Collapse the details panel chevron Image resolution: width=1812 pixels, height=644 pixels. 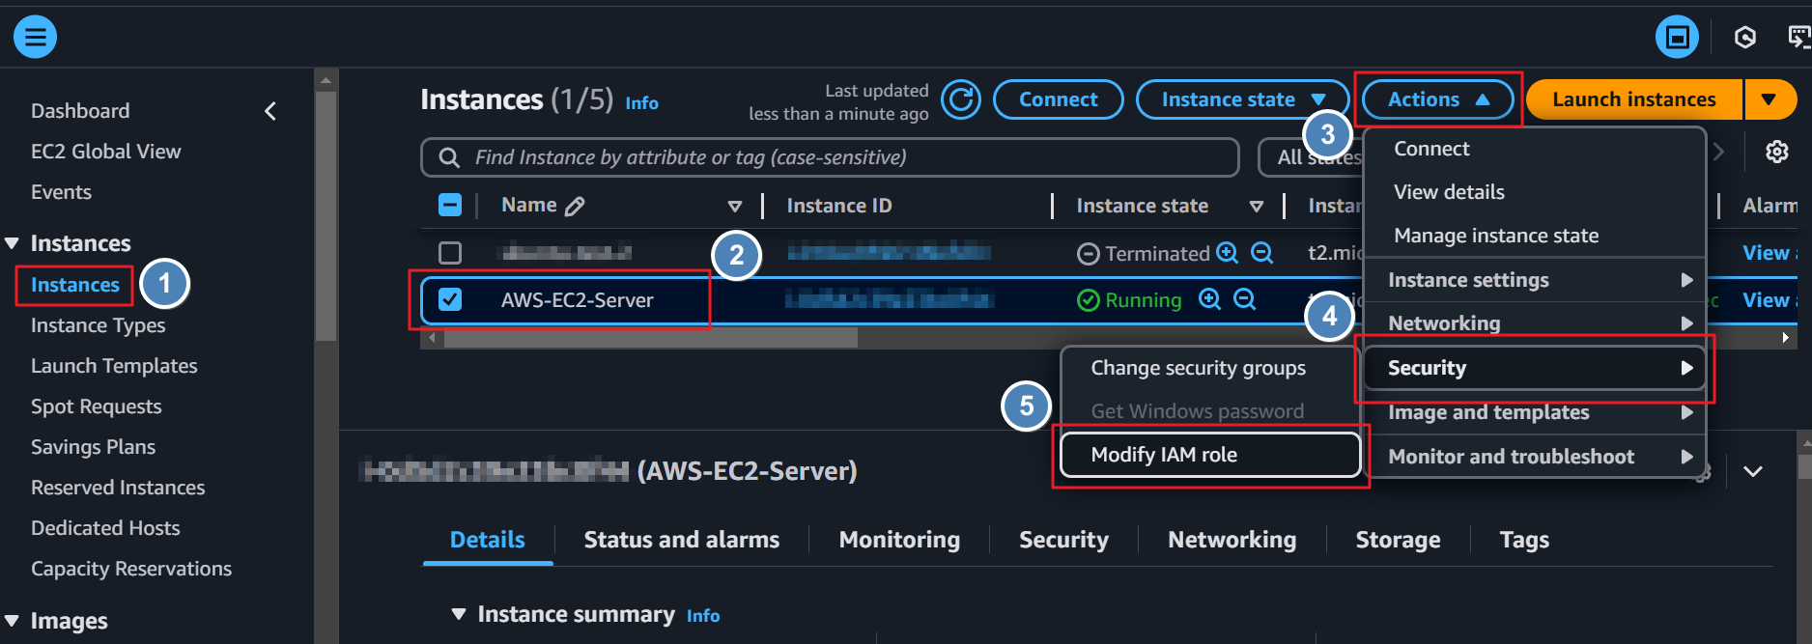click(x=1753, y=471)
